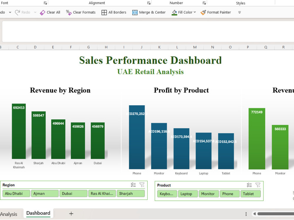Click the UAE Retail Analysis subtitle
Viewport: 294px width, 220px height.
(x=150, y=72)
